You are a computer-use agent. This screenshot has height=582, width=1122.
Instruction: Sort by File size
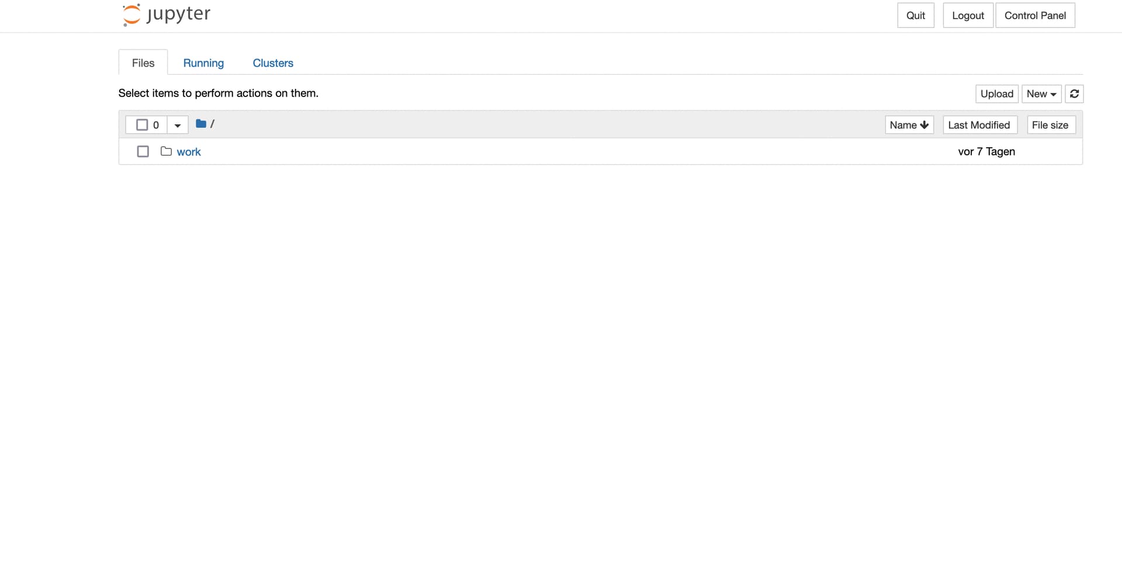point(1050,124)
